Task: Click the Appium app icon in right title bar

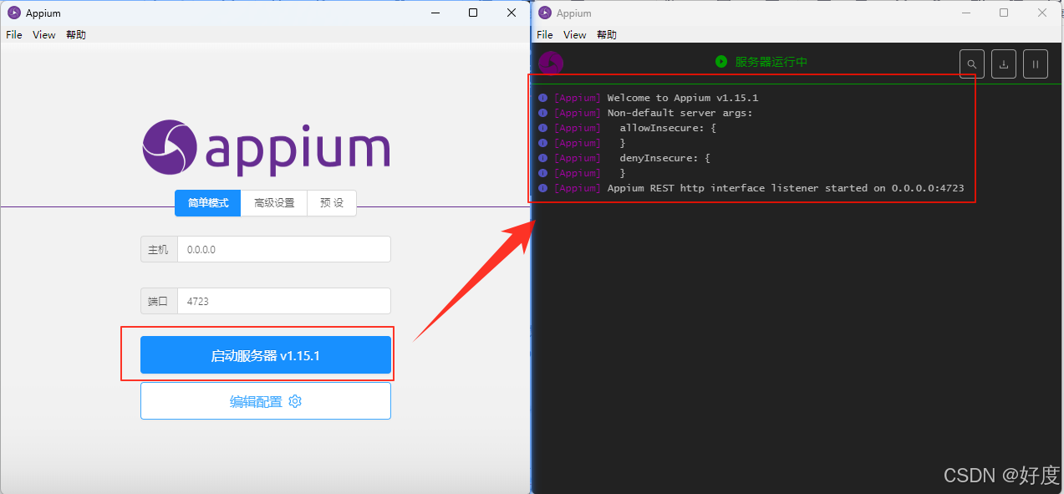Action: (x=545, y=13)
